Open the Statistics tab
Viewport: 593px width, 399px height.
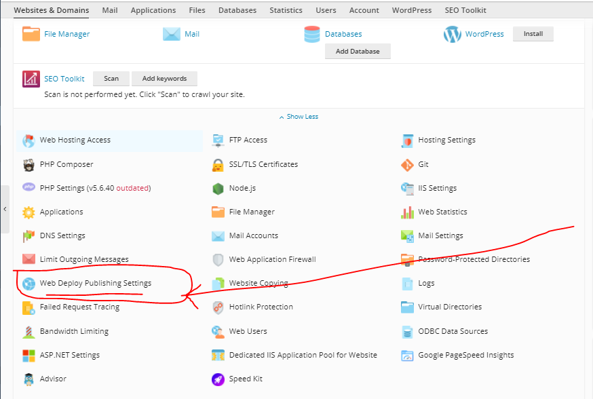[x=286, y=10]
